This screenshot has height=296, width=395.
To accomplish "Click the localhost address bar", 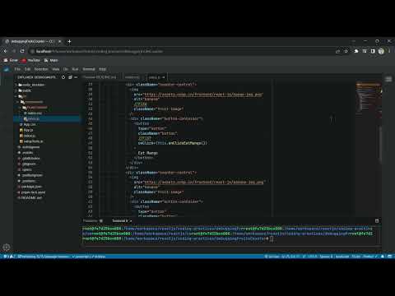I will (181, 51).
